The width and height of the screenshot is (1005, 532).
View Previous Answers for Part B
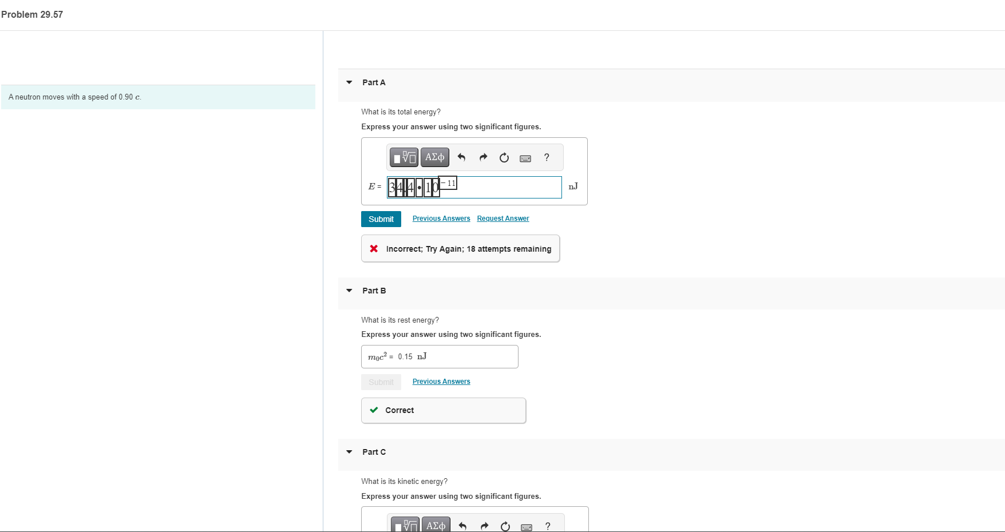(x=441, y=382)
